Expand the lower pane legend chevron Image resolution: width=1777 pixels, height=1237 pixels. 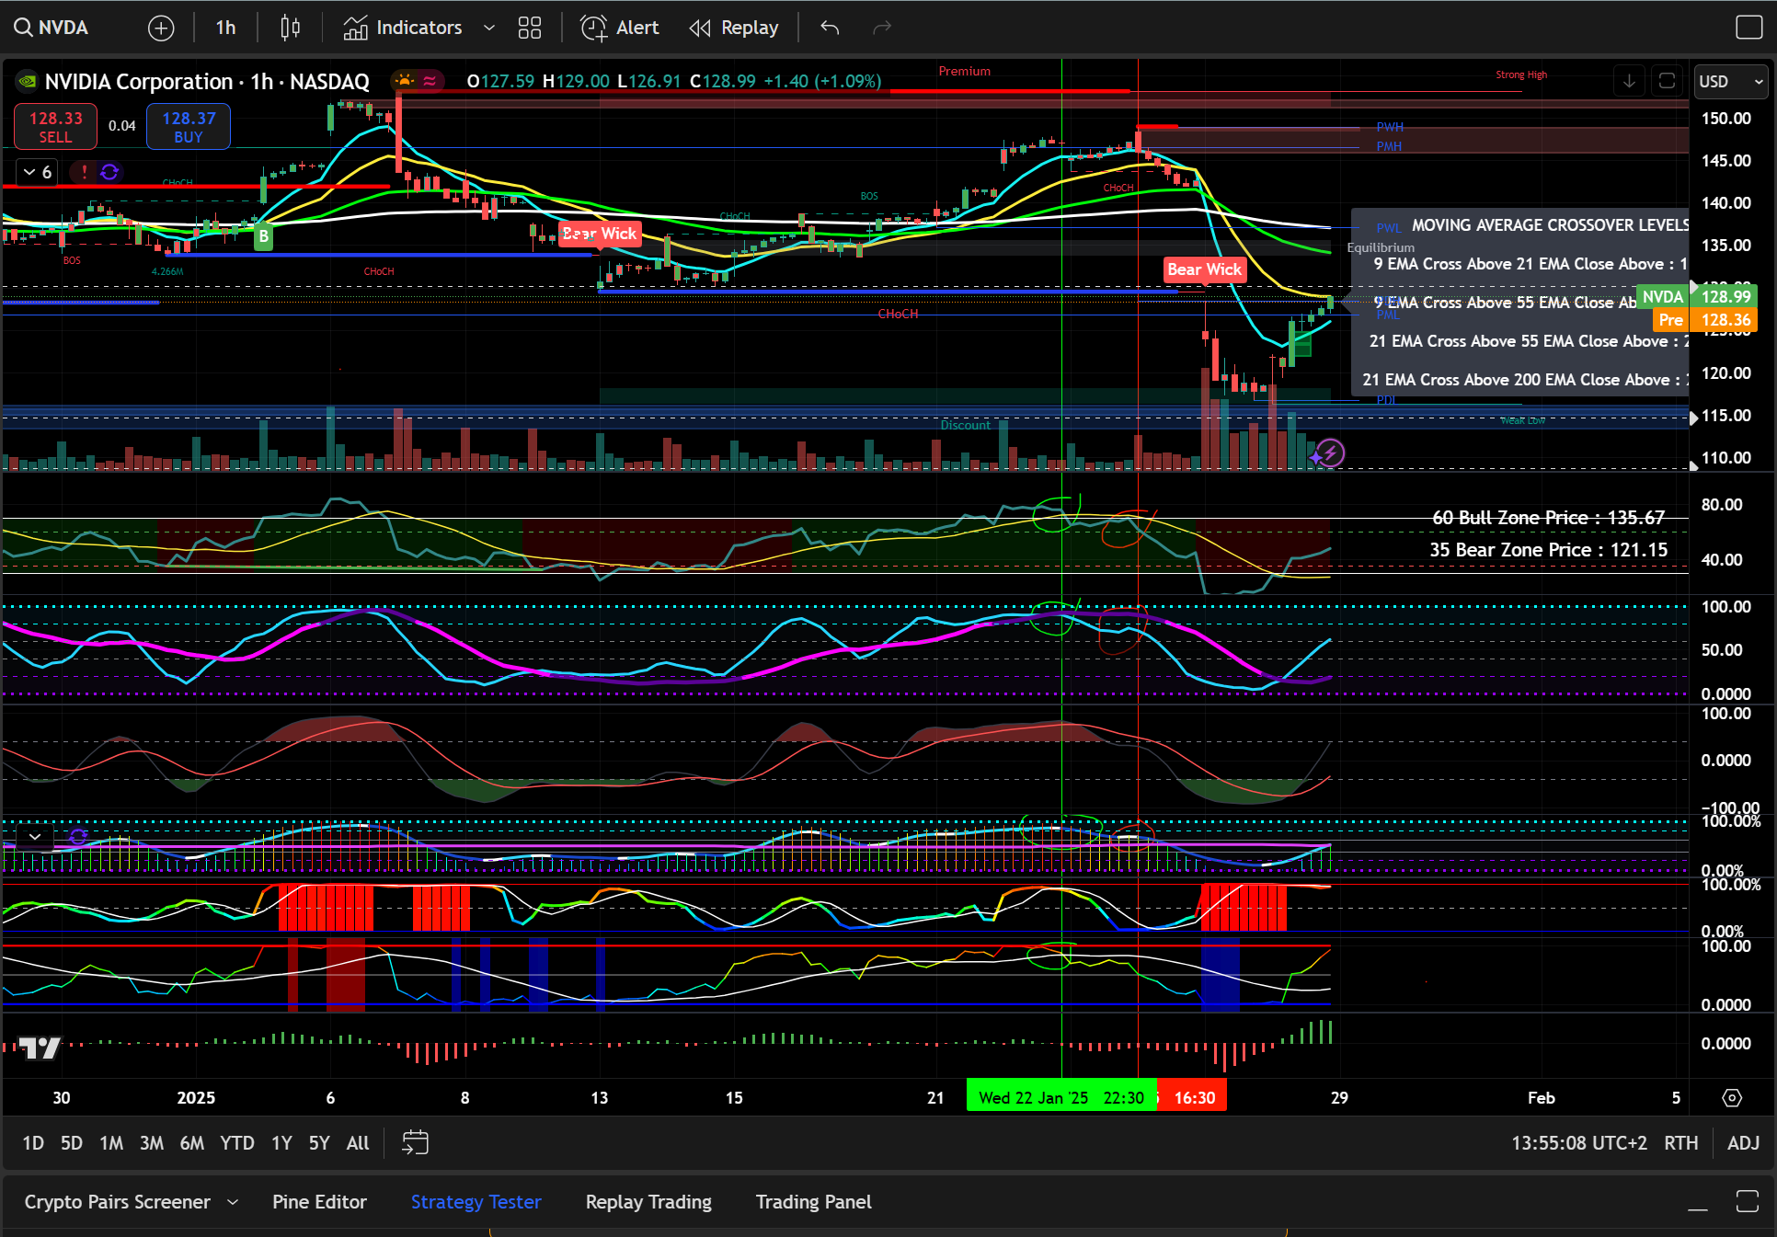coord(35,836)
